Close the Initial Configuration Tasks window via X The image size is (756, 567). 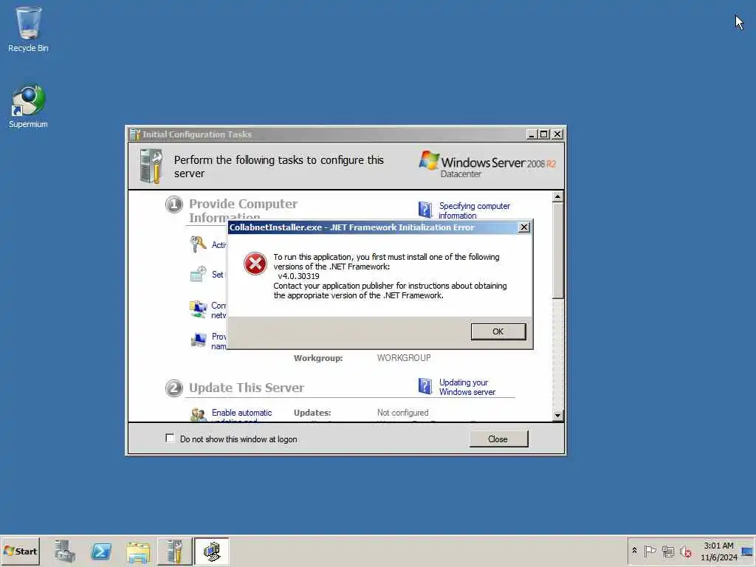pos(557,134)
